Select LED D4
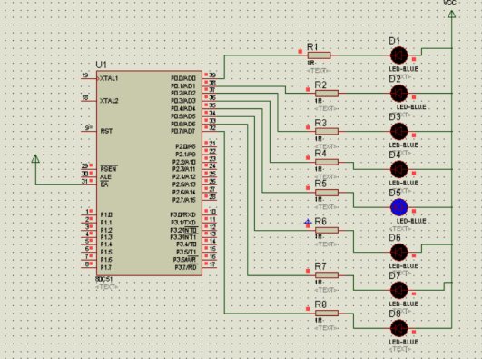Screen dimensions: 482x359 pos(399,169)
